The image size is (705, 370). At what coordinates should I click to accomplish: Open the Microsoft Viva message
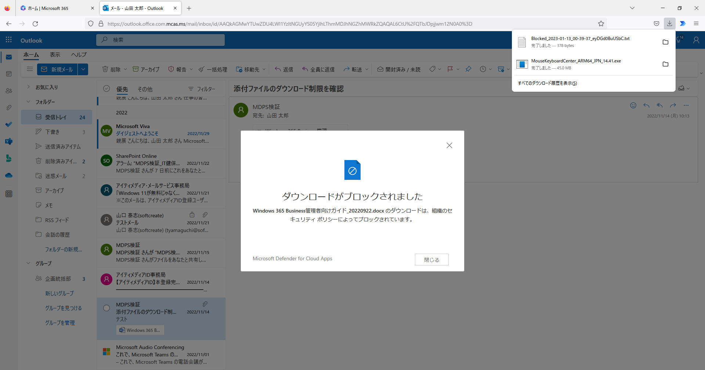point(162,134)
